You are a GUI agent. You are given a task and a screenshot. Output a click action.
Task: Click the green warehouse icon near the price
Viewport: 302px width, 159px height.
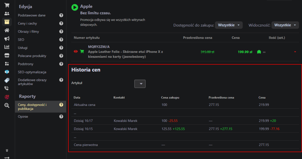coord(259,51)
